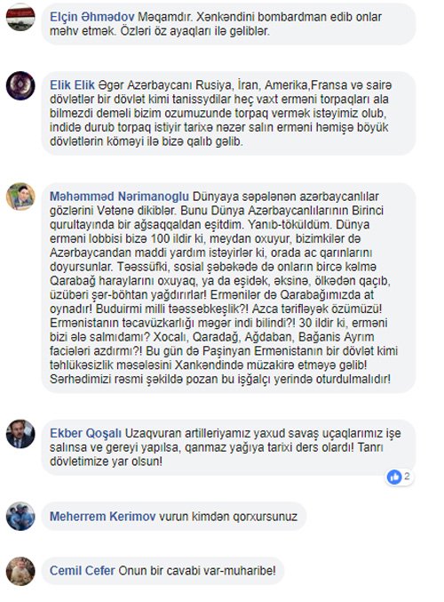Open Elçin Əhmədov's profile picture
Image resolution: width=444 pixels, height=602 pixels.
pos(20,17)
